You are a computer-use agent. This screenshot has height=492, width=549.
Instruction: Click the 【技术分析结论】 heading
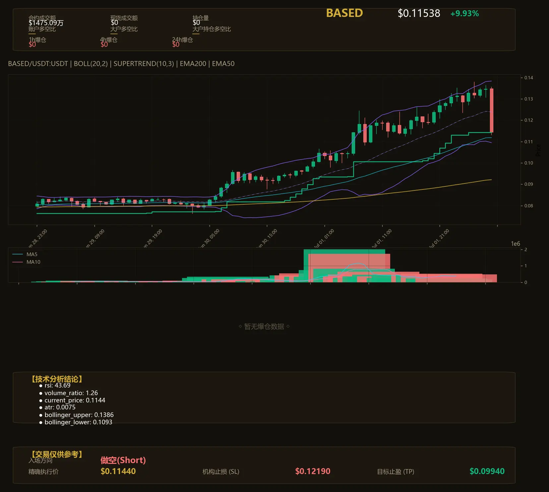pyautogui.click(x=57, y=379)
